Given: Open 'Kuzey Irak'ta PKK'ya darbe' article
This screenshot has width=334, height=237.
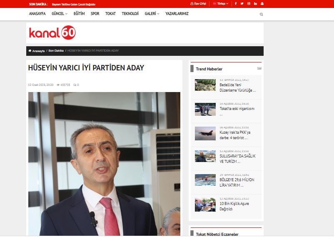Looking at the screenshot, I should coord(235,135).
